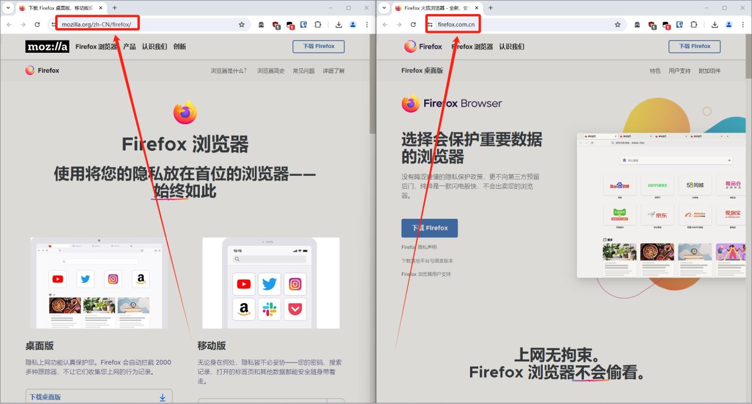Go back in the mozilla.org window

click(x=9, y=25)
